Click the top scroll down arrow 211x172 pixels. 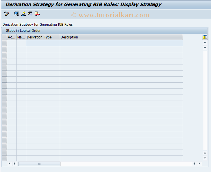click(x=205, y=48)
